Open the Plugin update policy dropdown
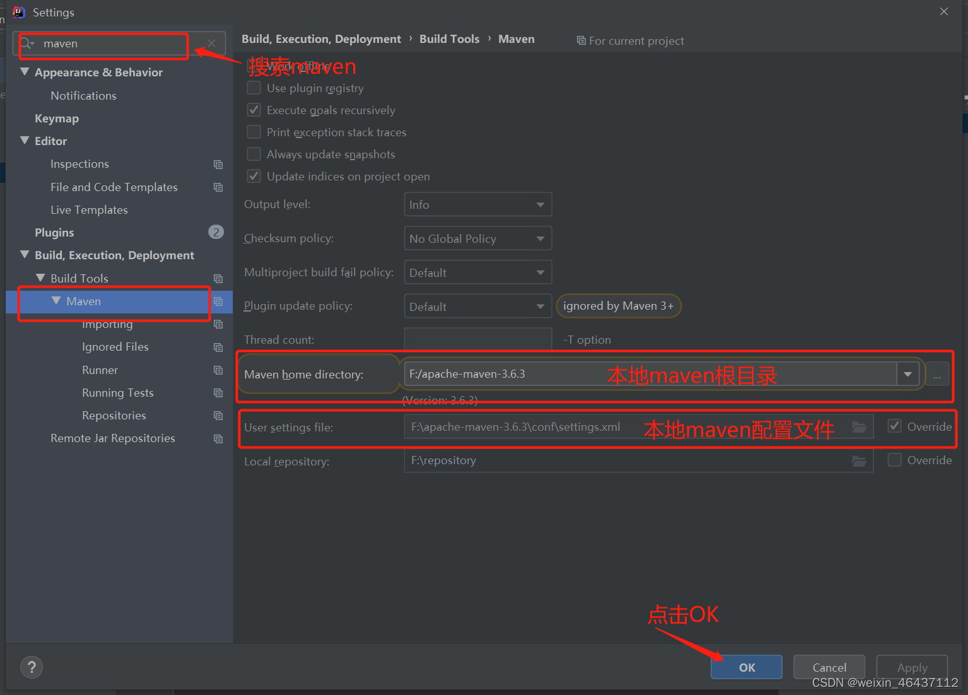Image resolution: width=968 pixels, height=695 pixels. [478, 307]
